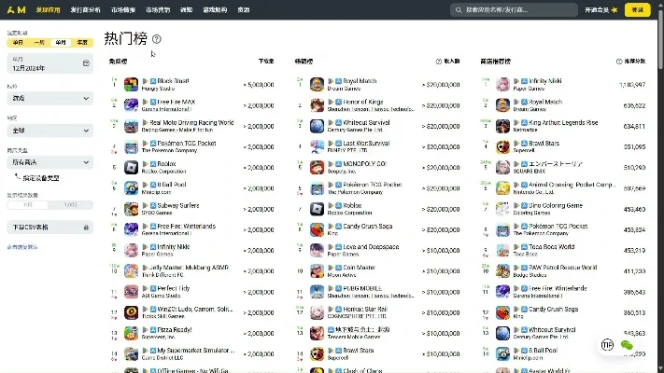Click the AM logo in header
The image size is (664, 373).
pyautogui.click(x=17, y=9)
